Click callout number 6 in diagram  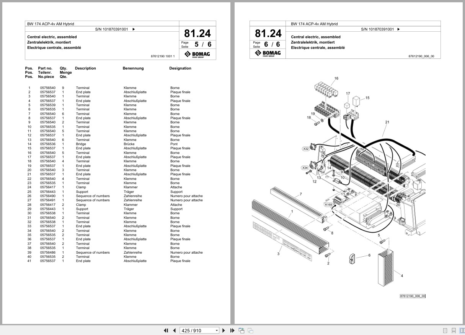coord(369,255)
